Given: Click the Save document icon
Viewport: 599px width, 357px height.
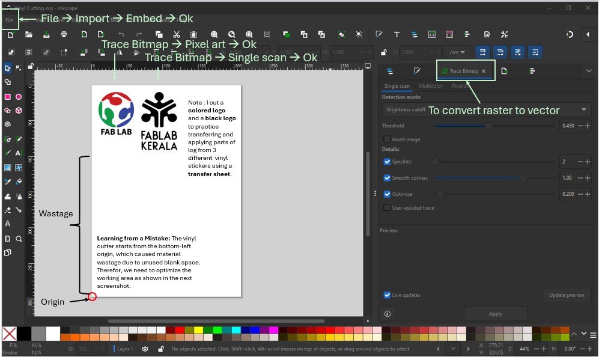Looking at the screenshot, I should [x=46, y=34].
